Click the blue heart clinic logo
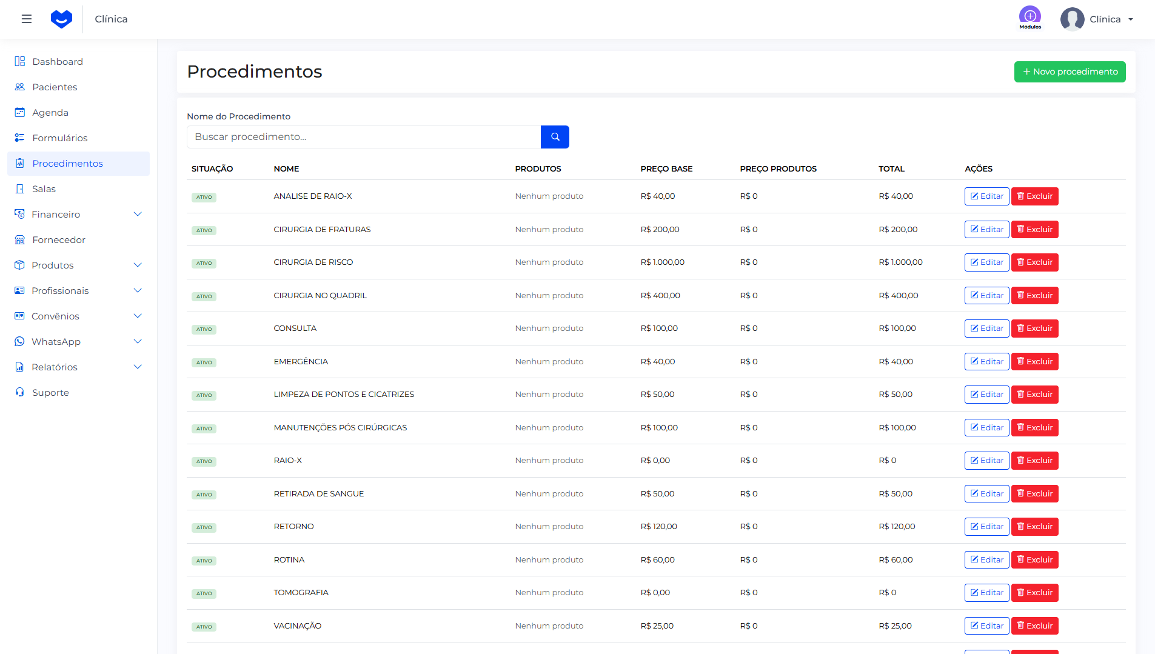The width and height of the screenshot is (1155, 654). (x=61, y=19)
